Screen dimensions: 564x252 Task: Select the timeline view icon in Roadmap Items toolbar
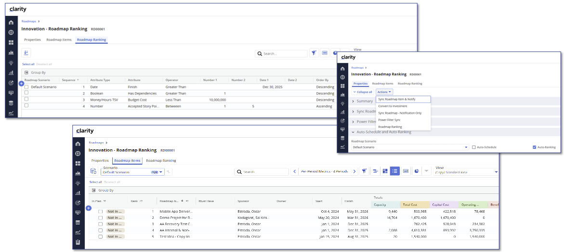click(x=375, y=171)
